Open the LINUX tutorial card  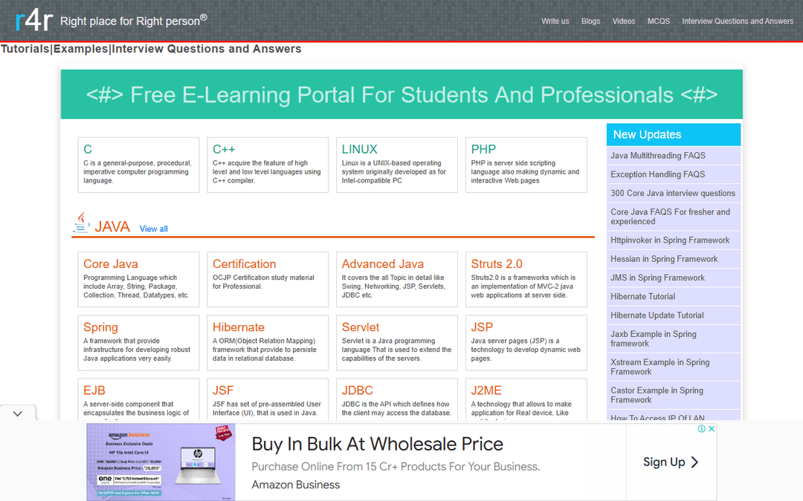(x=397, y=165)
